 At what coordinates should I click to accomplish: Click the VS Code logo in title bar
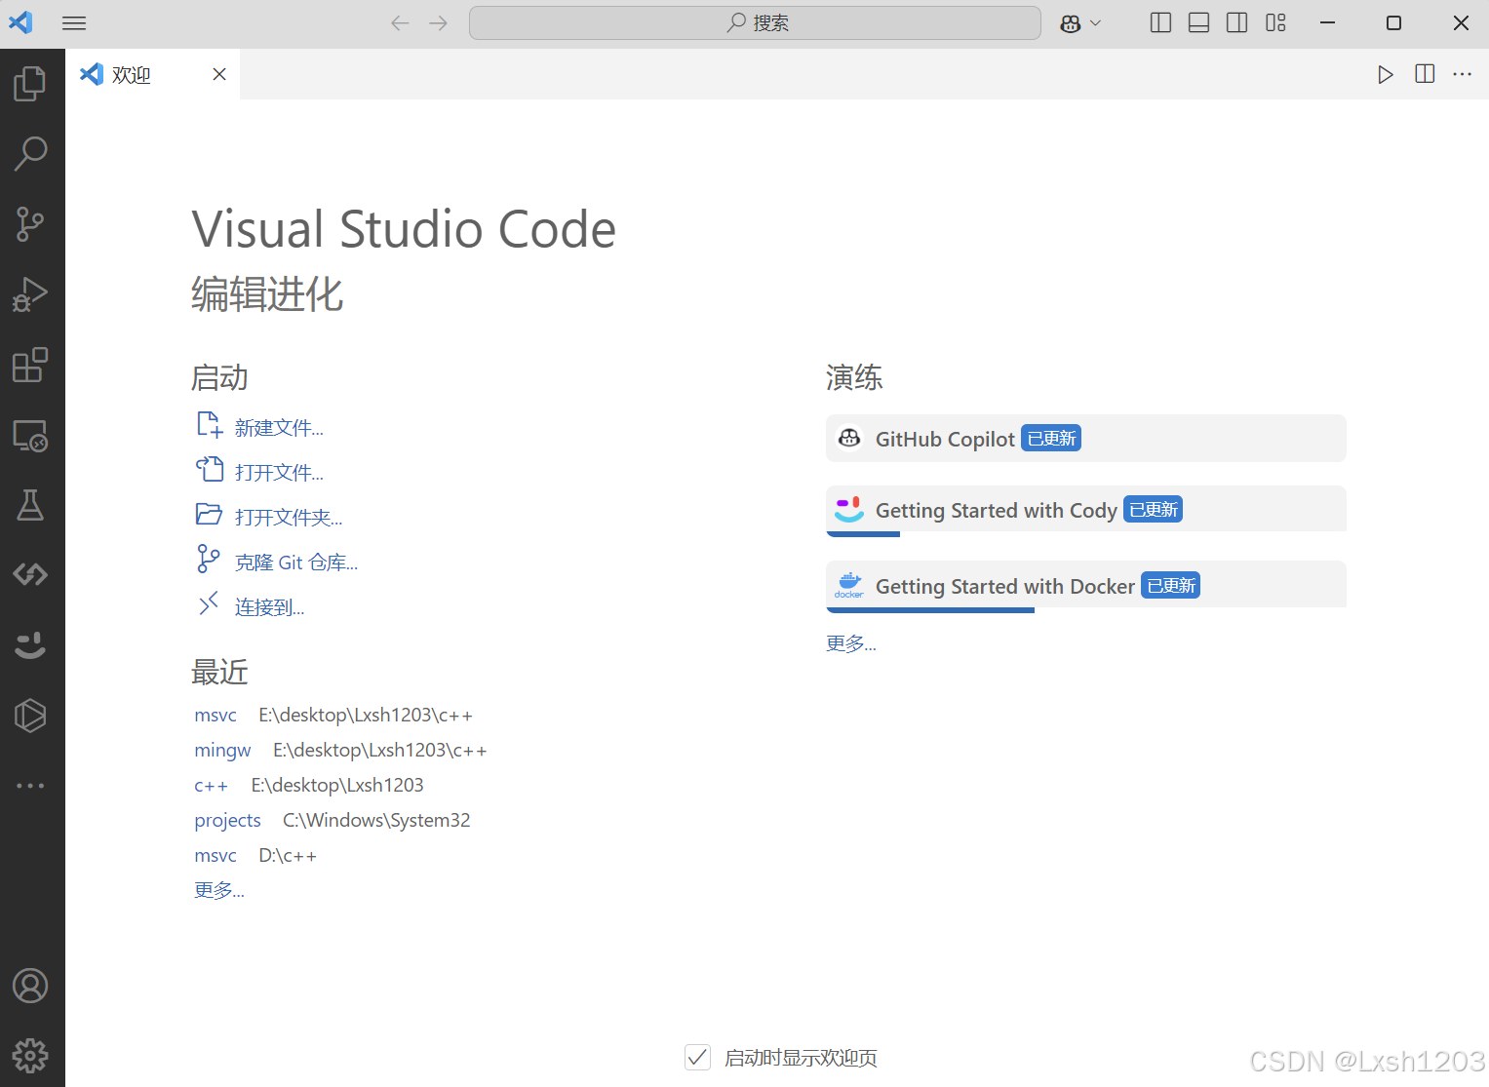click(x=21, y=22)
